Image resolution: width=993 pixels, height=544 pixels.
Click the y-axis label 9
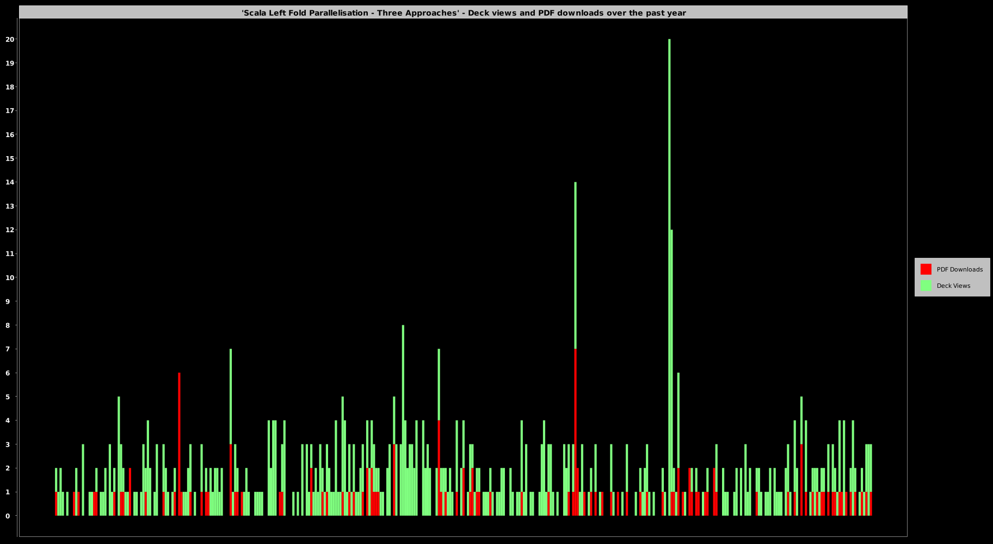8,301
